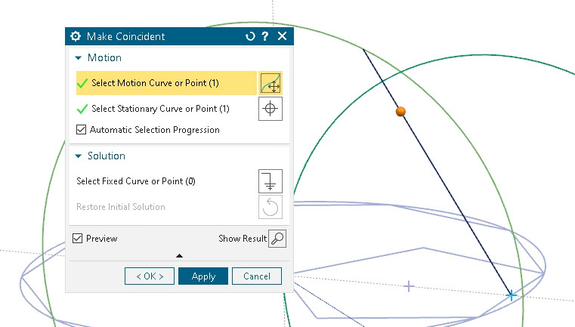Click the Reset dialog icon in title bar
Image resolution: width=575 pixels, height=327 pixels.
coord(250,36)
